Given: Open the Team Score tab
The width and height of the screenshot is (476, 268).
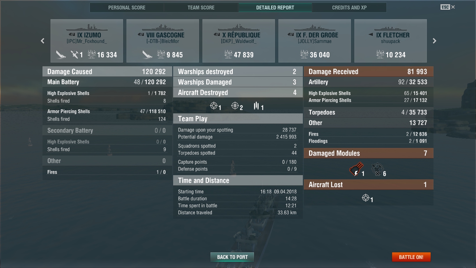Looking at the screenshot, I should (201, 7).
